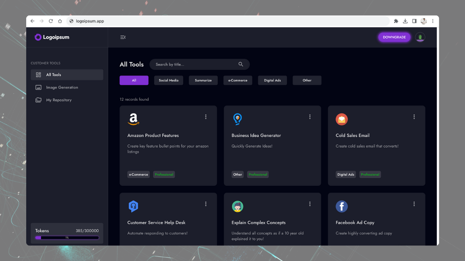Screen dimensions: 465x261
Task: Click the e-Commerce tag on Amazon card
Action: click(x=138, y=174)
